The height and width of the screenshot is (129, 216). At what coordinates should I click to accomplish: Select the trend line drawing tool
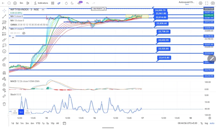click(x=4, y=16)
